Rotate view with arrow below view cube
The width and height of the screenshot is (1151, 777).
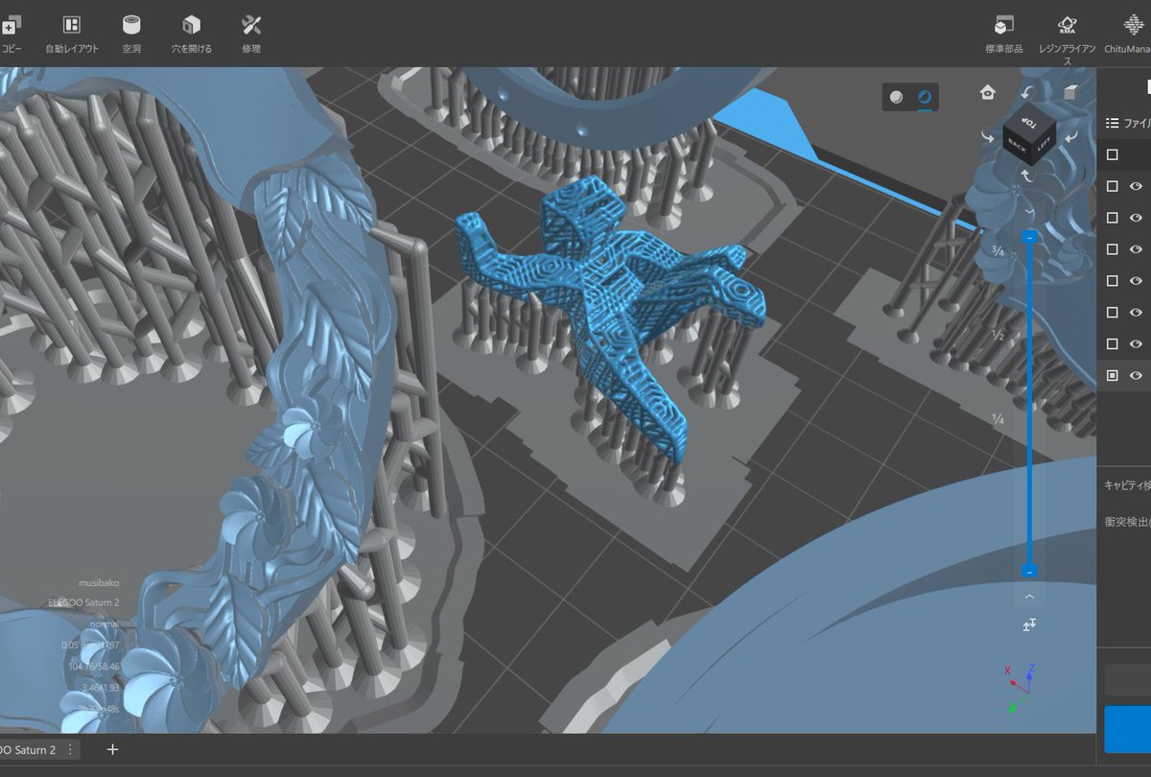[1028, 177]
